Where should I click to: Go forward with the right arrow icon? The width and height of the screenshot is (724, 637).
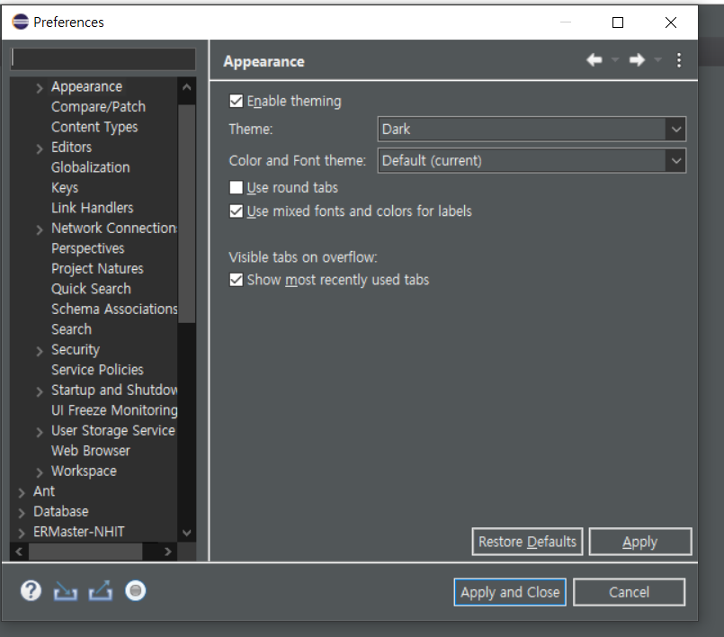click(637, 60)
